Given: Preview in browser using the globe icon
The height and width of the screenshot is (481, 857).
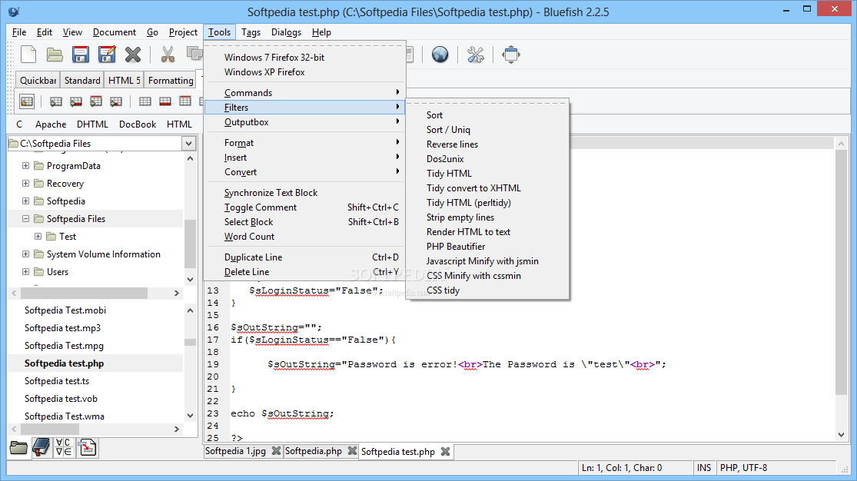Looking at the screenshot, I should coord(440,55).
